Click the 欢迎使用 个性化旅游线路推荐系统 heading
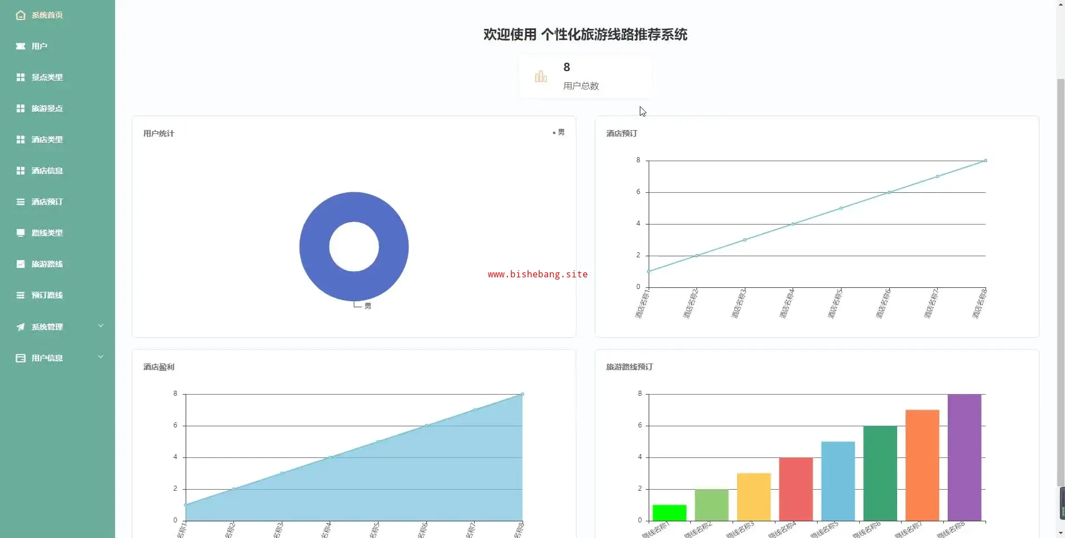This screenshot has height=538, width=1065. tap(585, 34)
